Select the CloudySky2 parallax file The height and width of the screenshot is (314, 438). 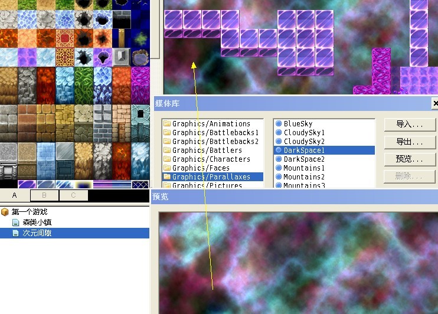(324, 141)
